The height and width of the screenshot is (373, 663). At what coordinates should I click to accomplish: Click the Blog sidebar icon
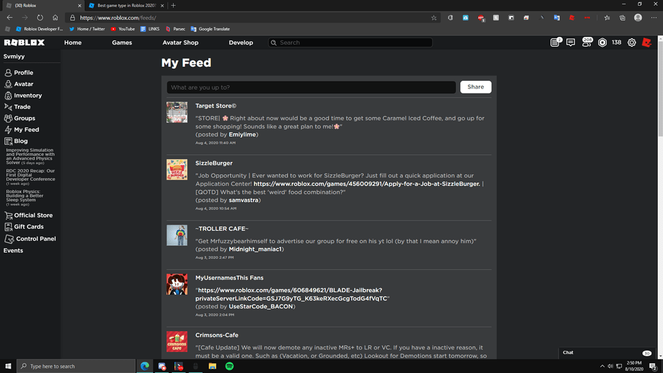(x=8, y=141)
